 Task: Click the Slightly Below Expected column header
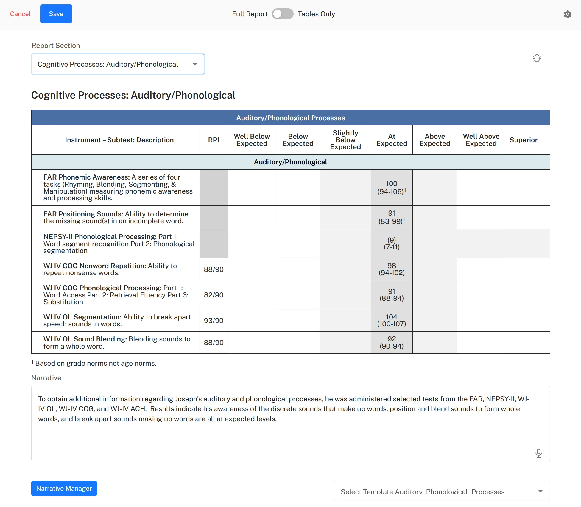345,140
